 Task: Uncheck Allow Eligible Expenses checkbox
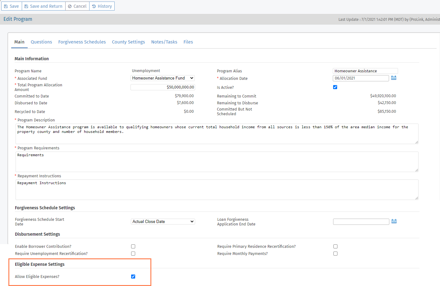[133, 277]
